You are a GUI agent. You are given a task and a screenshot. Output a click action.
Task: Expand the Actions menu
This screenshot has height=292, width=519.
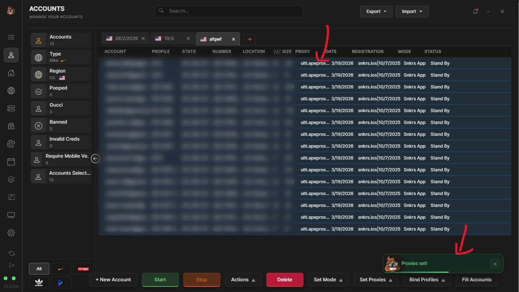click(x=243, y=280)
